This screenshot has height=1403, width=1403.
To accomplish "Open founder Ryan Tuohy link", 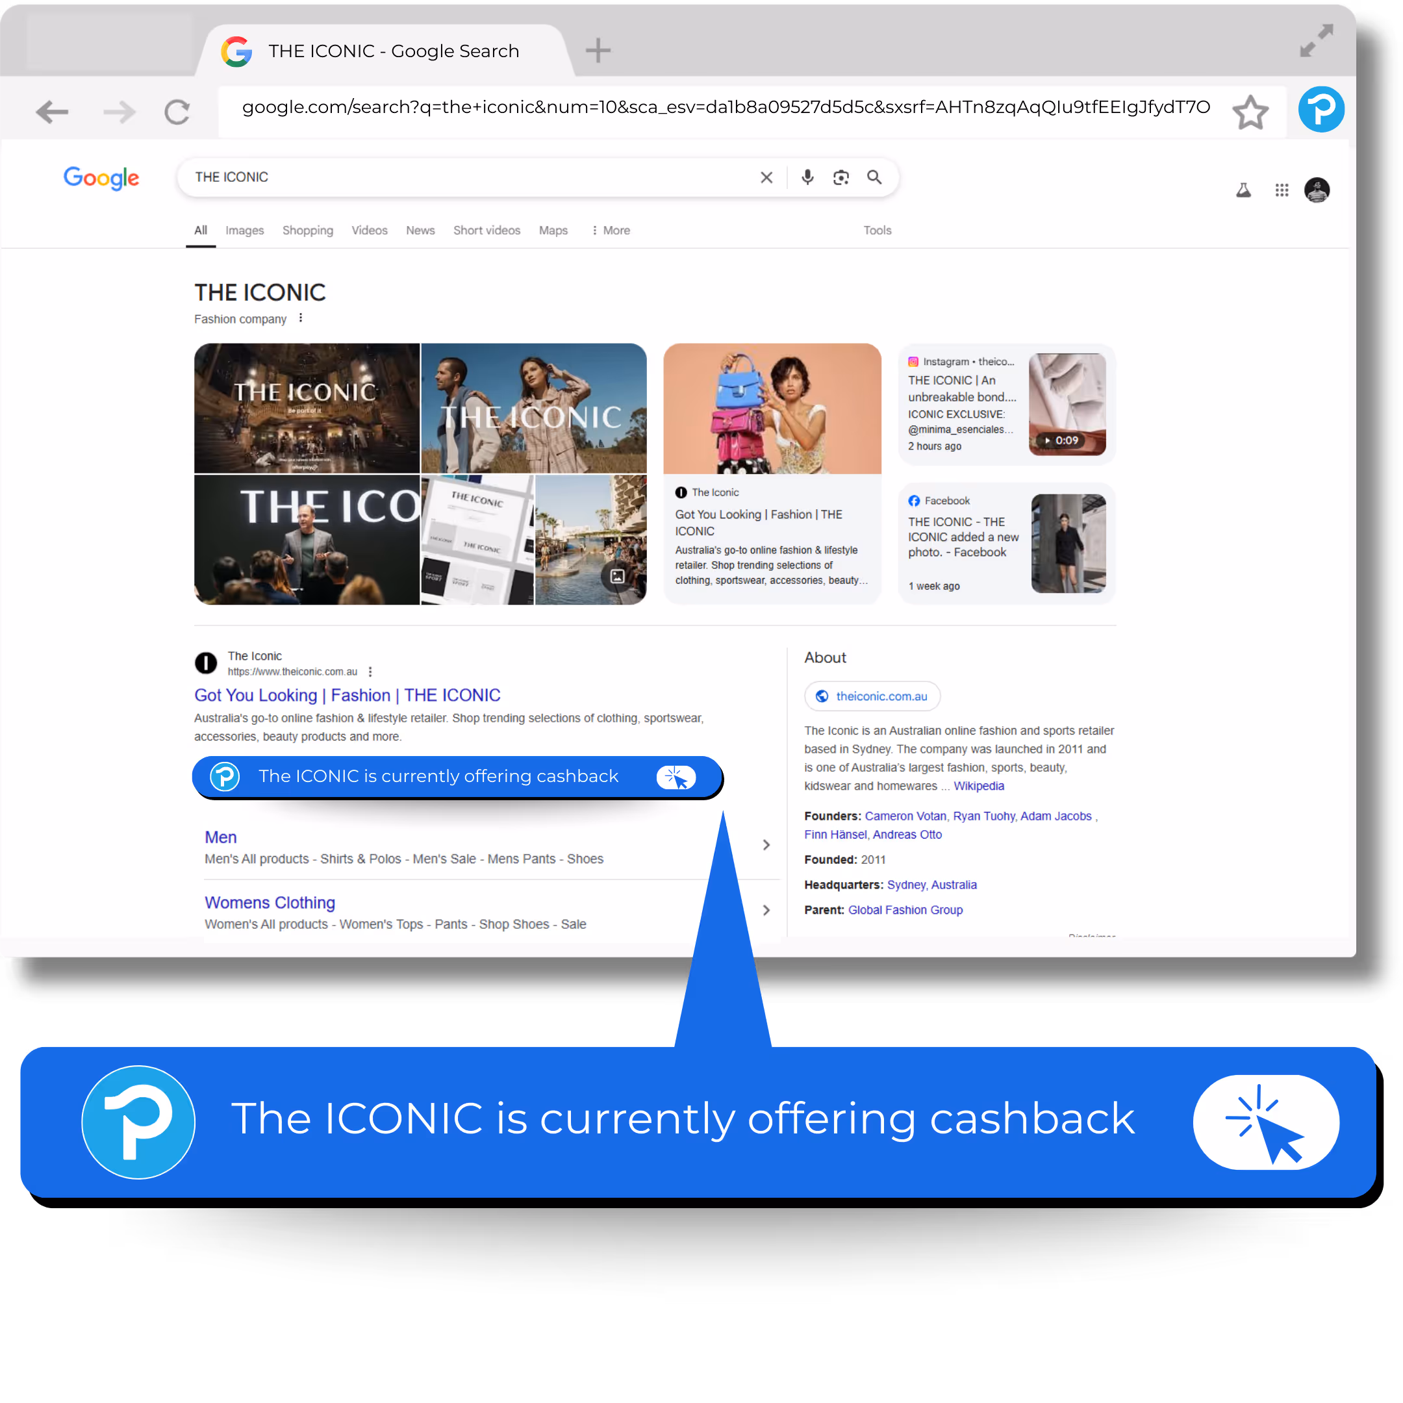I will (983, 816).
